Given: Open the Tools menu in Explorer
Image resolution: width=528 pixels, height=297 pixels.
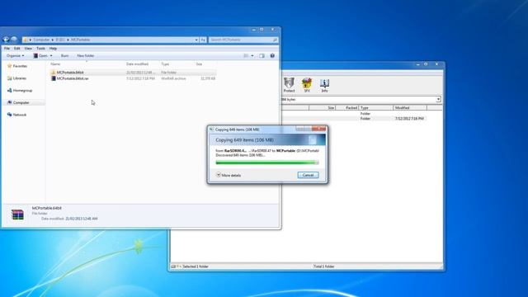Looking at the screenshot, I should [40, 49].
